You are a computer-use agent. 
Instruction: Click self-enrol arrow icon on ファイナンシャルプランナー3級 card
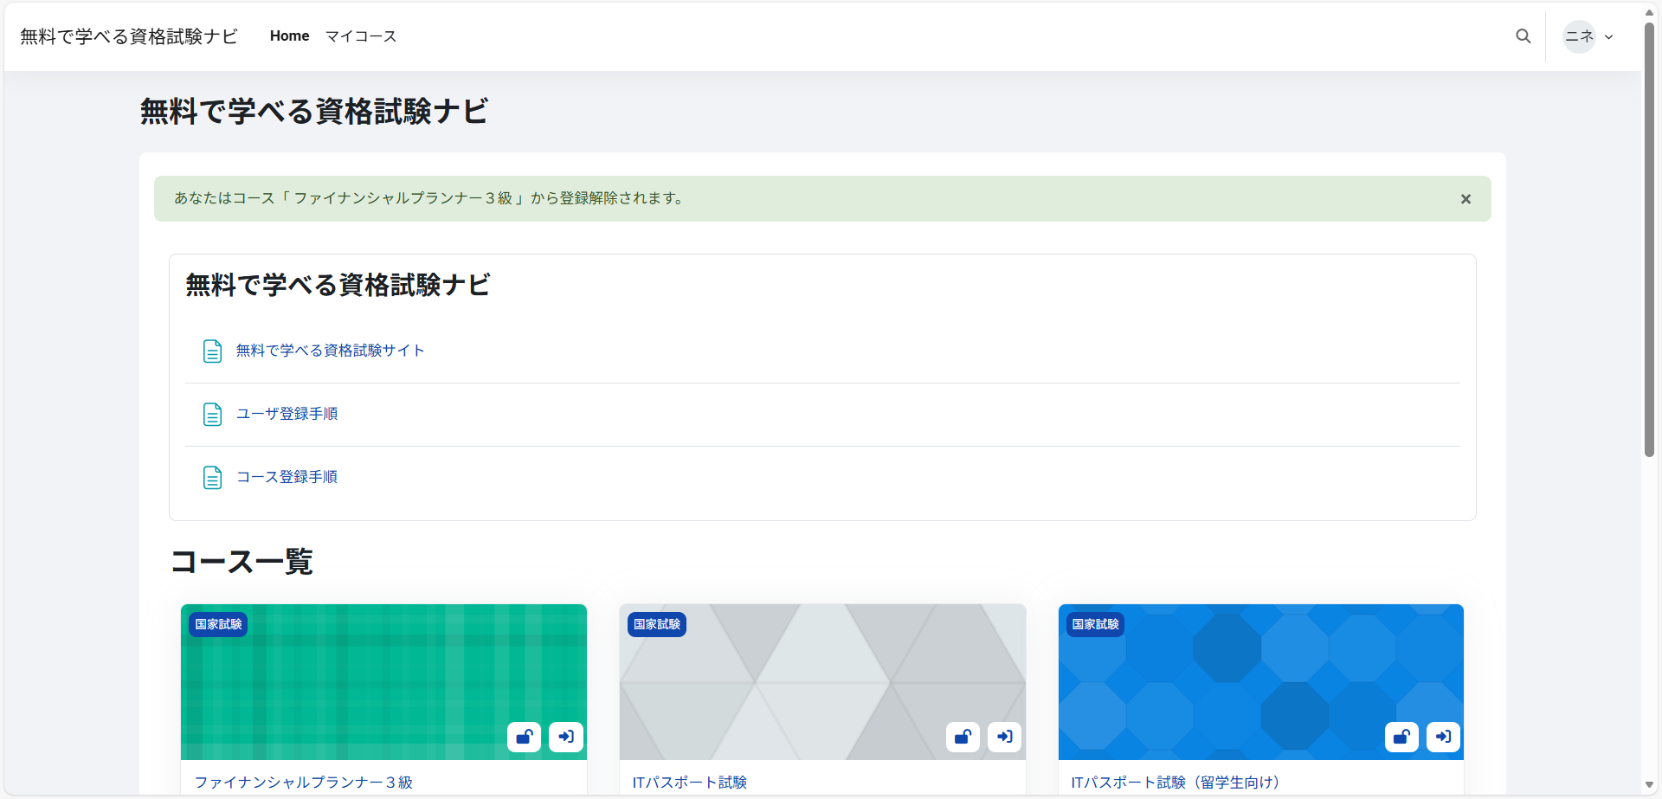pos(566,737)
